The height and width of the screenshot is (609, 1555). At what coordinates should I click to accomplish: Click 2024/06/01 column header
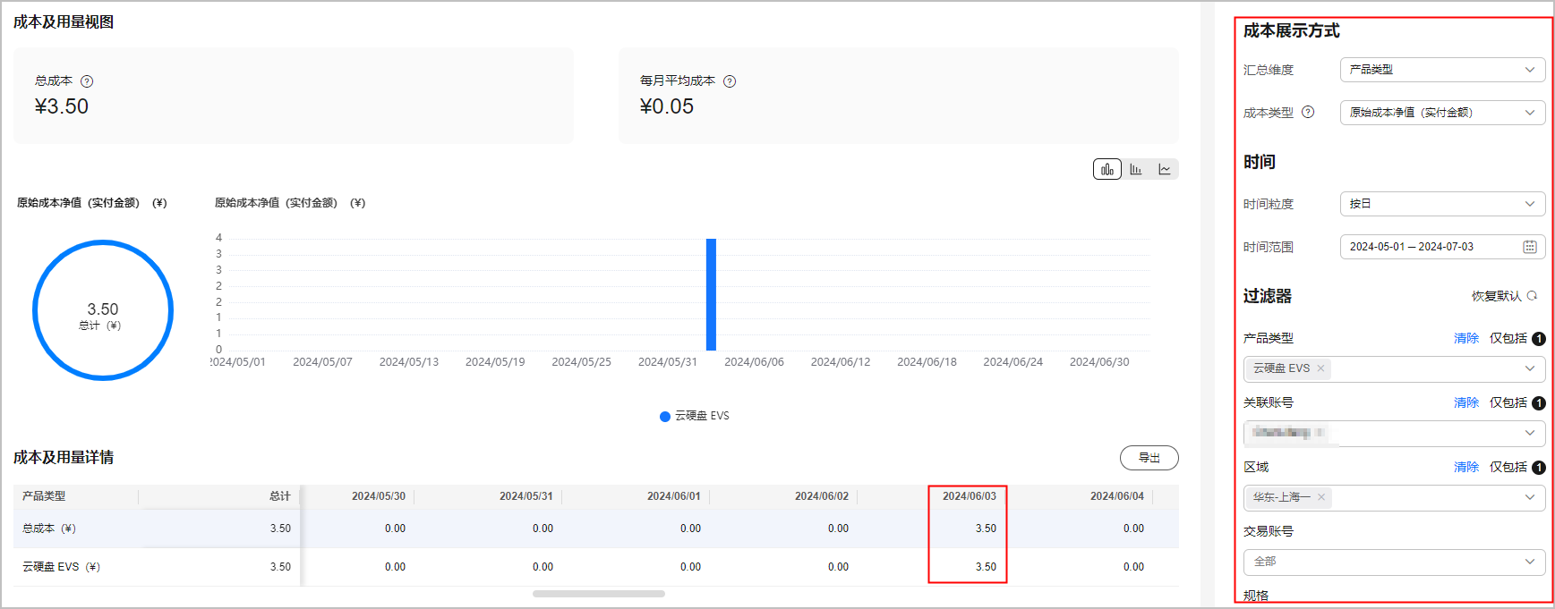pyautogui.click(x=674, y=496)
